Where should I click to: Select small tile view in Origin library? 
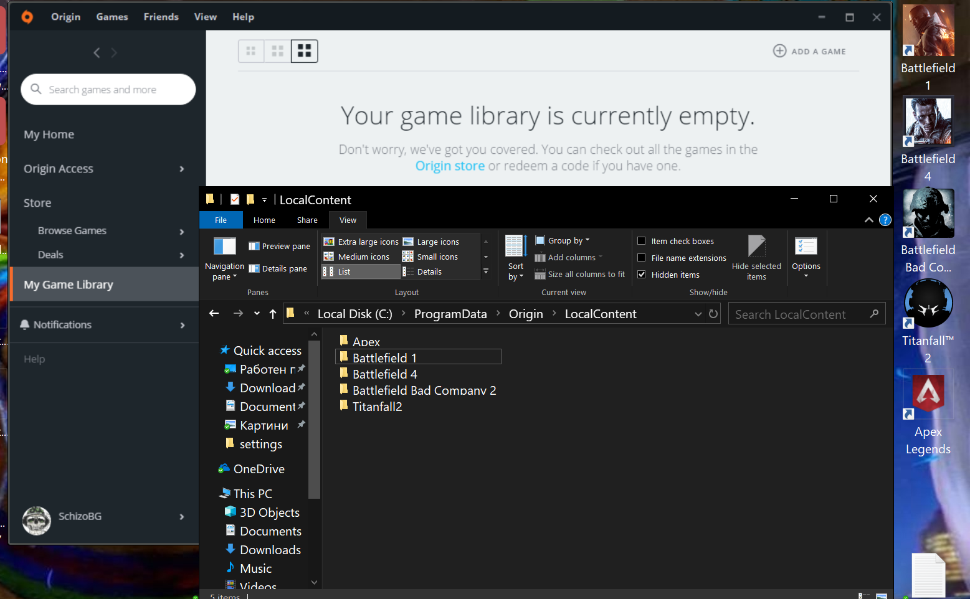coord(251,51)
